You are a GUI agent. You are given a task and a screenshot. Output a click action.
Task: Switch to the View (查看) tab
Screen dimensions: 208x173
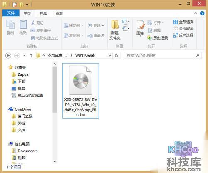point(59,13)
